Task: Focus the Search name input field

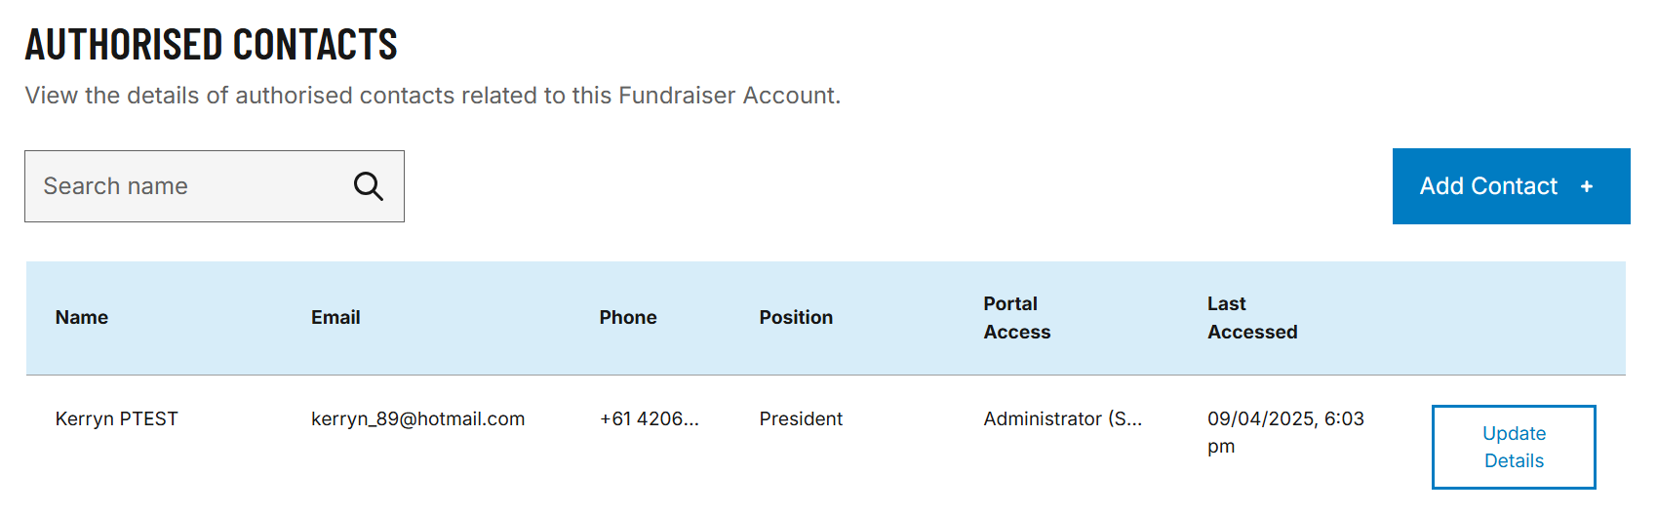Action: (x=214, y=186)
